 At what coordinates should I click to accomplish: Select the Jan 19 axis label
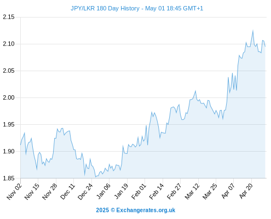tap(121, 192)
